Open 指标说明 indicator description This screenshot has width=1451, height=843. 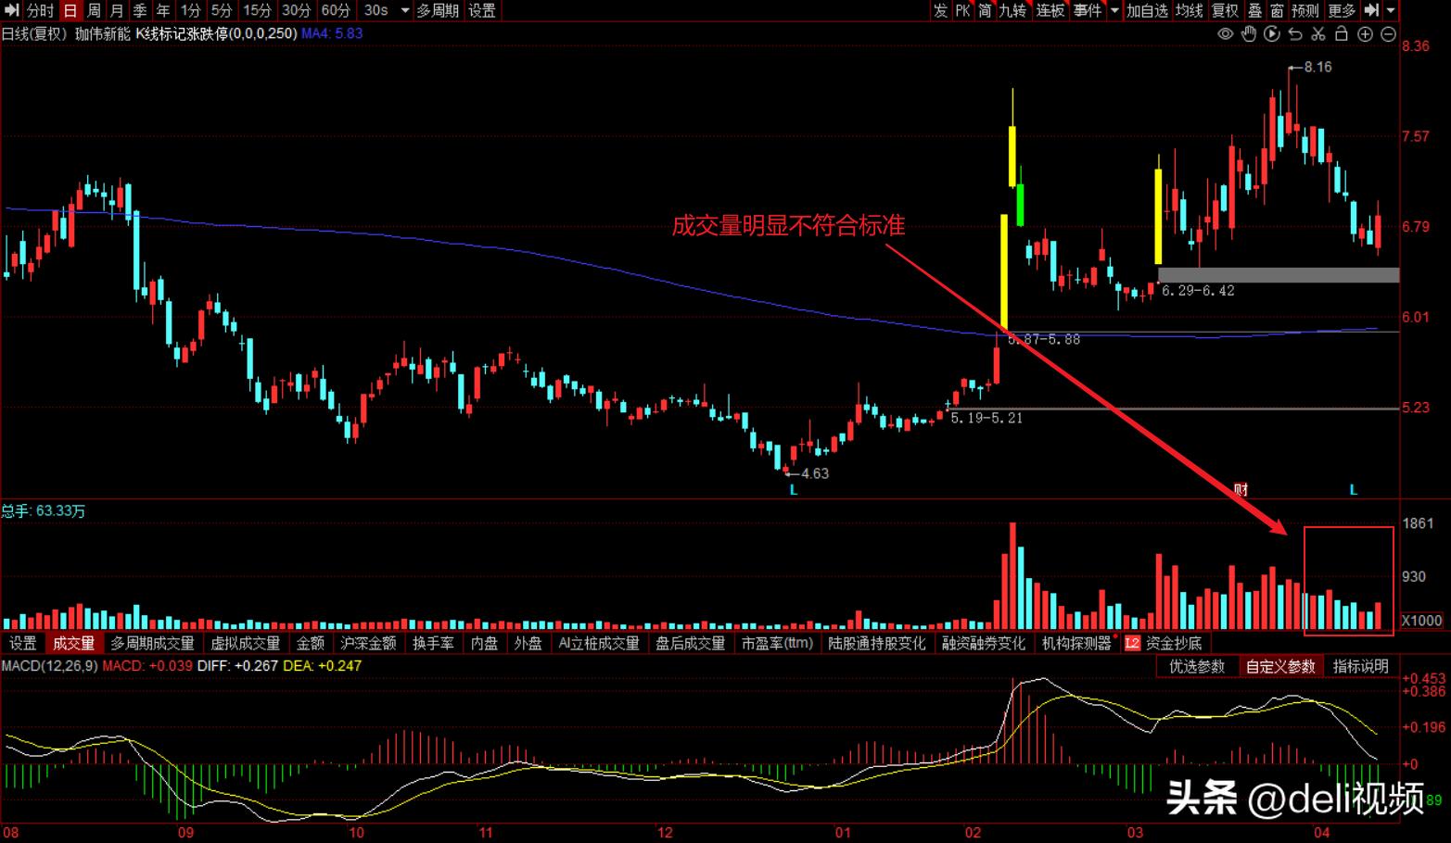(1361, 666)
